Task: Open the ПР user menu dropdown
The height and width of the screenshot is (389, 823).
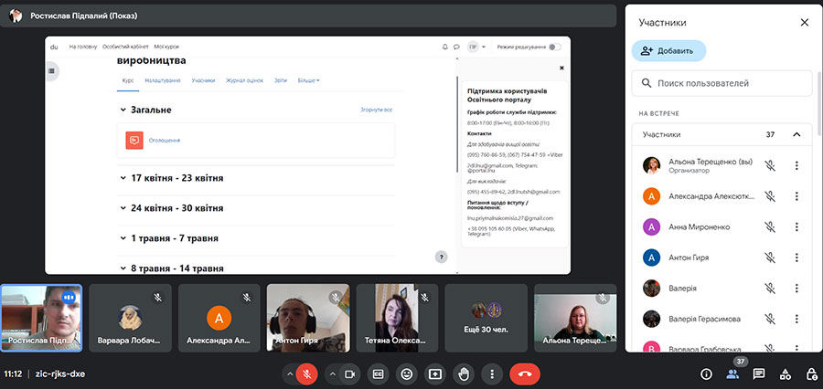Action: coord(476,47)
